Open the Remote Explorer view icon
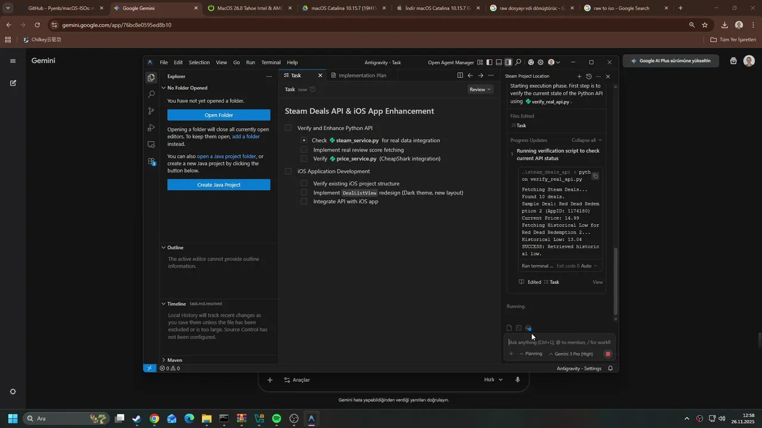 pyautogui.click(x=151, y=144)
